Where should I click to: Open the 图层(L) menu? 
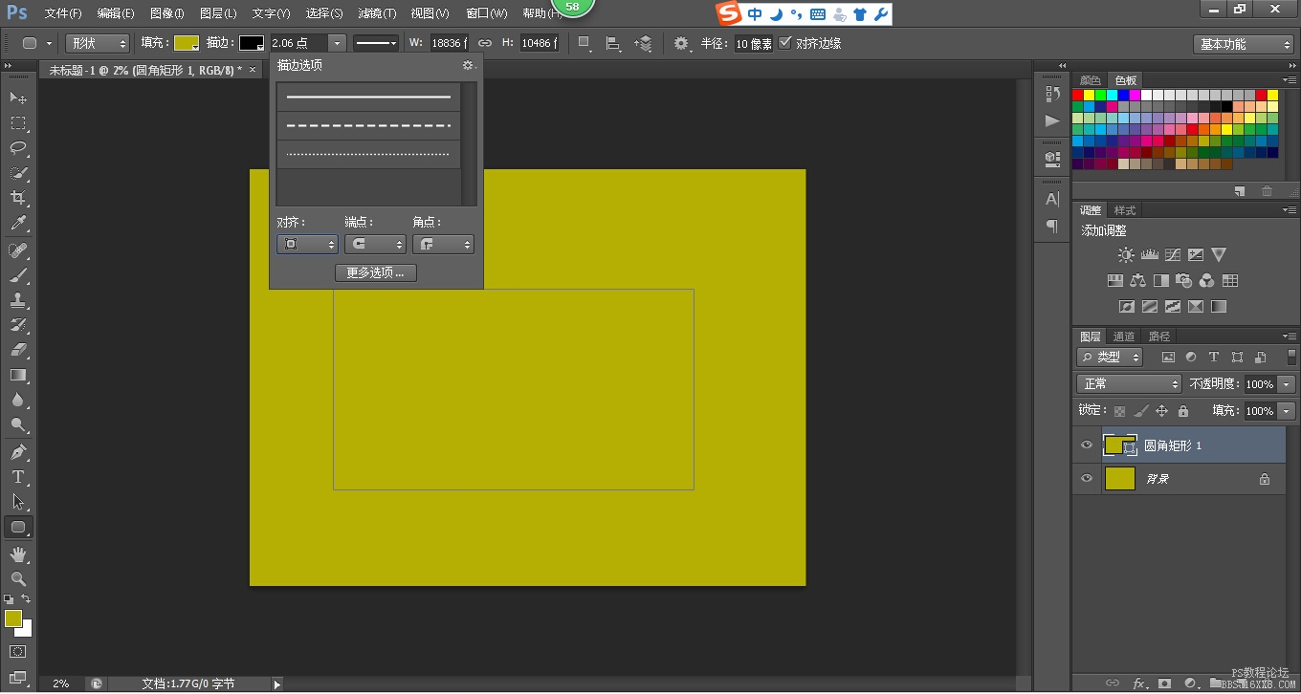[218, 13]
